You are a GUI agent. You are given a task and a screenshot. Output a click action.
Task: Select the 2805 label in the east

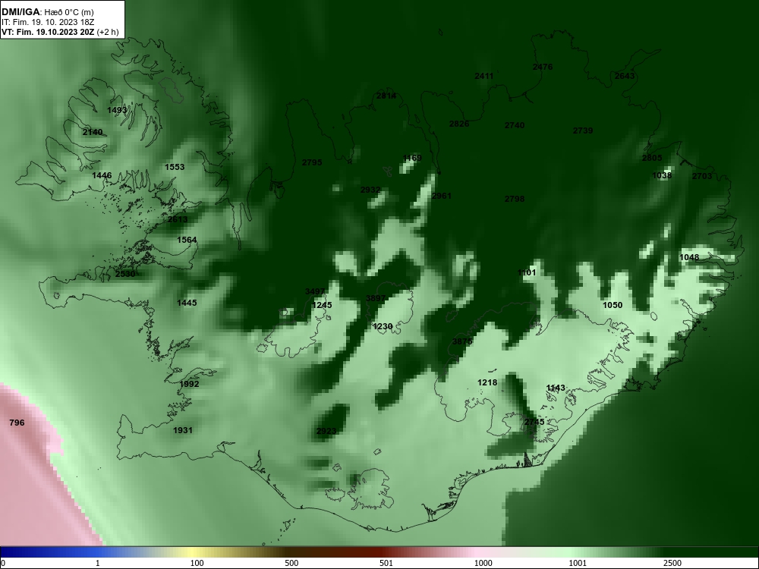[652, 158]
